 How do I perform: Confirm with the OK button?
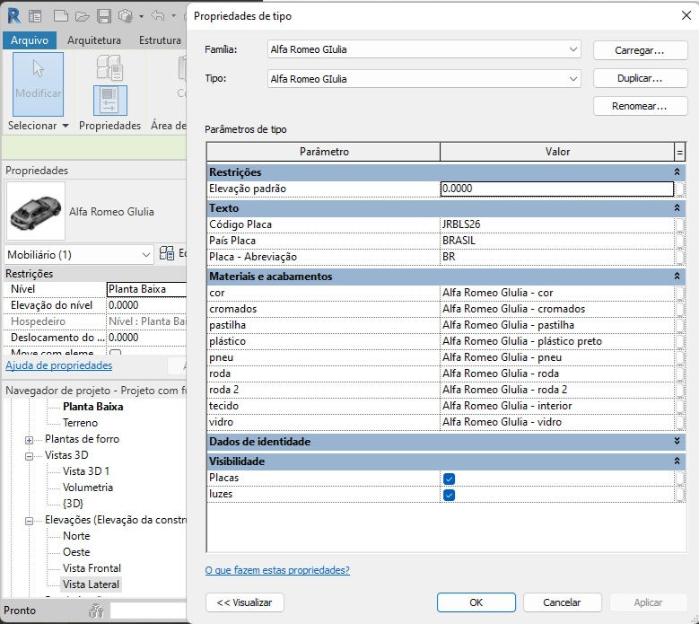click(476, 602)
